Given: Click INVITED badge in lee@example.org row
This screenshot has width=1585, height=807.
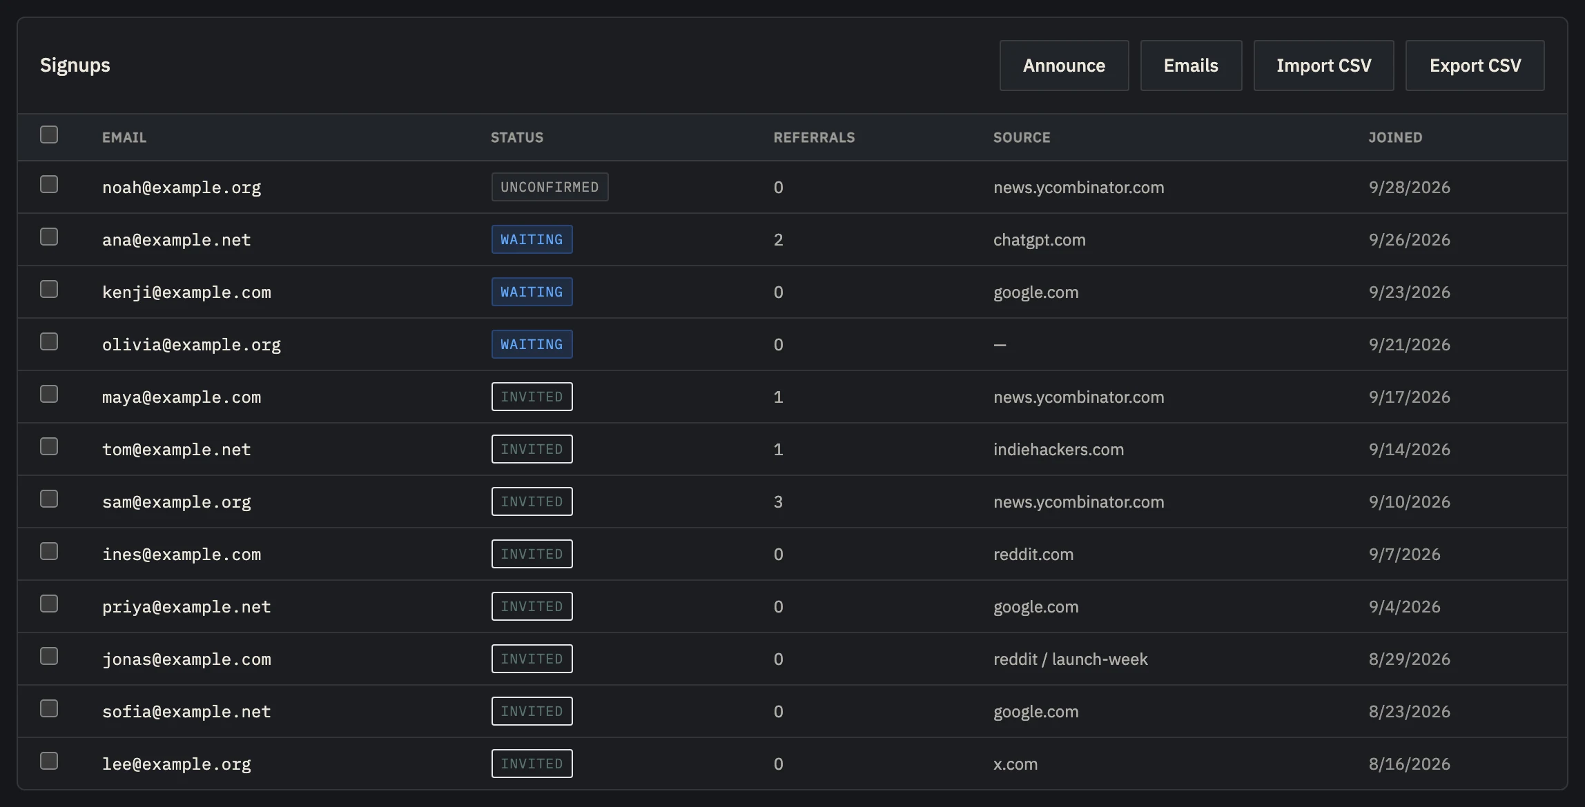Looking at the screenshot, I should [532, 764].
